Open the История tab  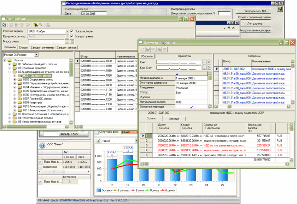[x=174, y=119]
